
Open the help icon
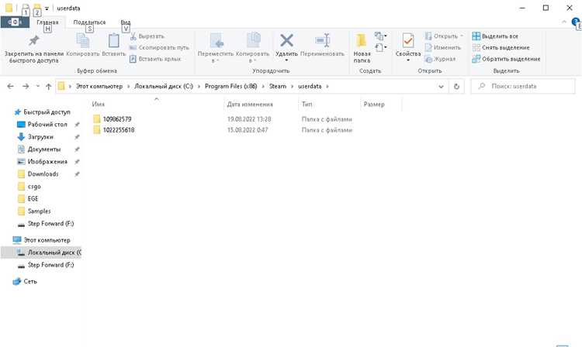pos(575,22)
